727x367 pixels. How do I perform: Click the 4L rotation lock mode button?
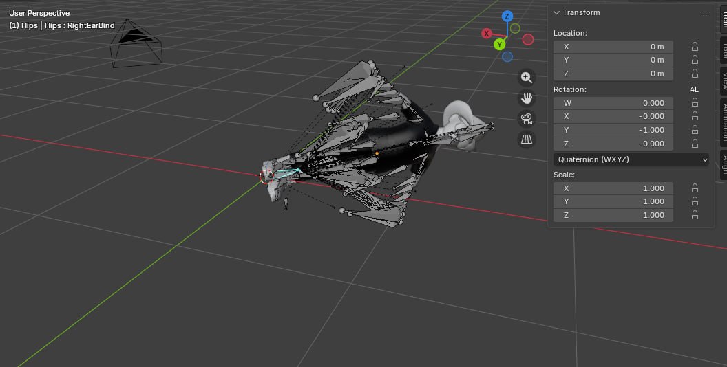coord(694,89)
